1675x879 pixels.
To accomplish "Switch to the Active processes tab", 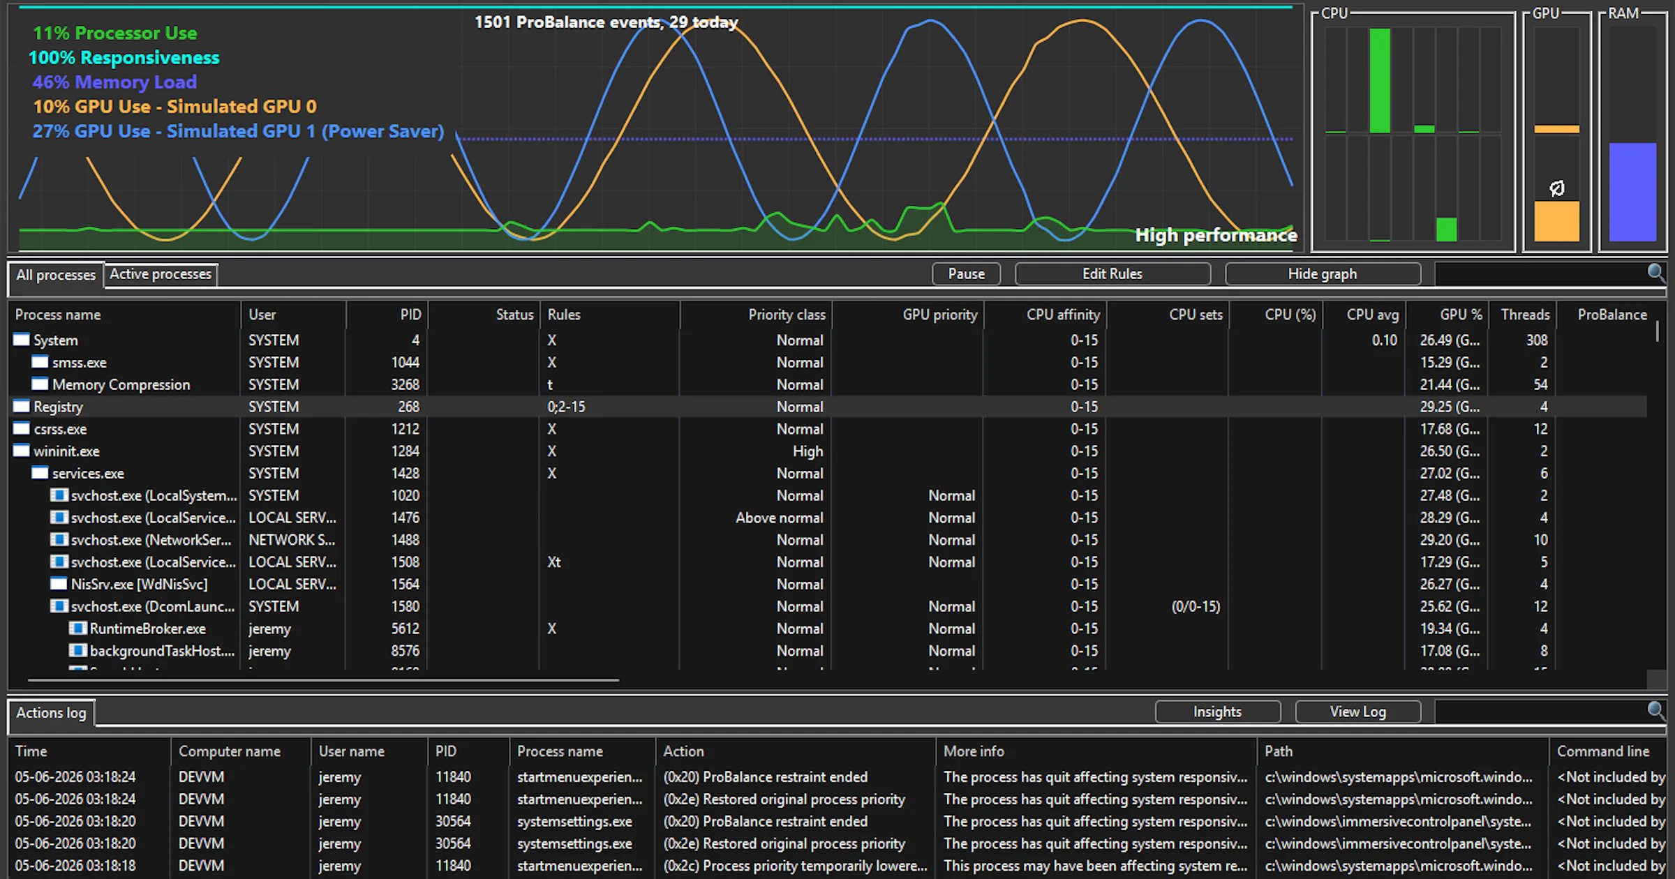I will click(161, 274).
